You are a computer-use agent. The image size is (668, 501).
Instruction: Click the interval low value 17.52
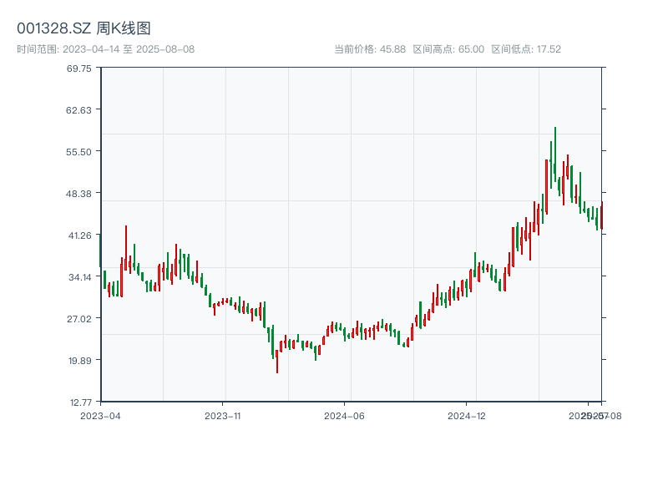click(549, 49)
